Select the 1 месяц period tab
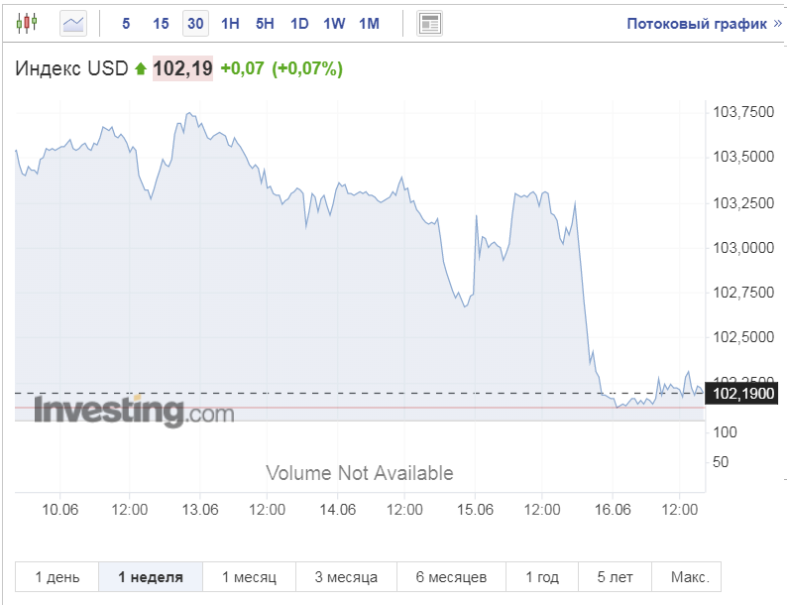Image resolution: width=787 pixels, height=605 pixels. (x=249, y=577)
